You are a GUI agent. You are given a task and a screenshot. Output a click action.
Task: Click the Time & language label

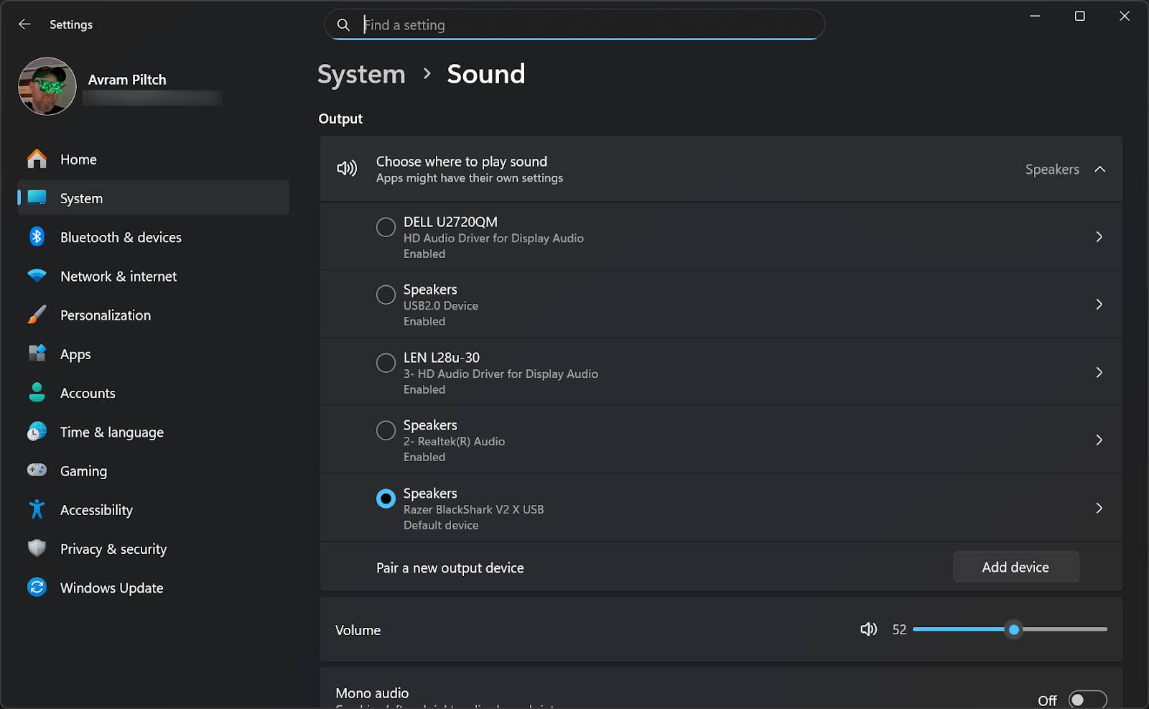[112, 432]
